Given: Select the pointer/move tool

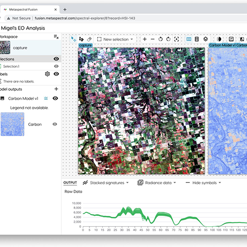Looking at the screenshot, I should pos(74,39).
